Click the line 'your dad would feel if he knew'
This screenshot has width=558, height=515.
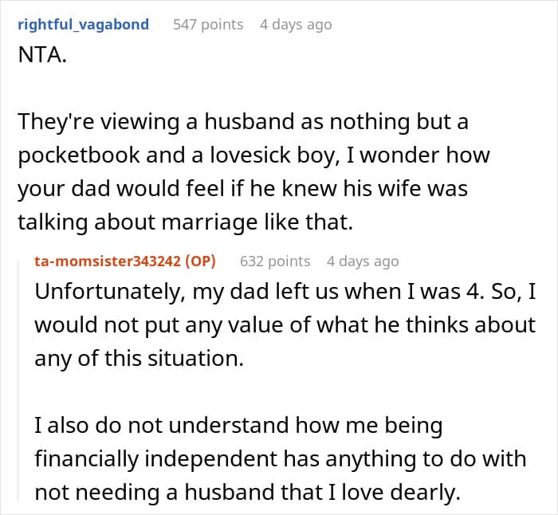point(242,189)
